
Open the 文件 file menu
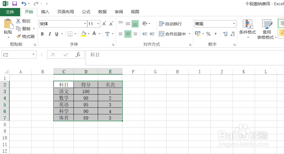10,12
